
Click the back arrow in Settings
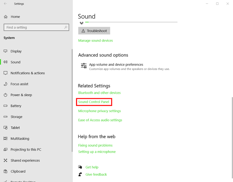5,3
